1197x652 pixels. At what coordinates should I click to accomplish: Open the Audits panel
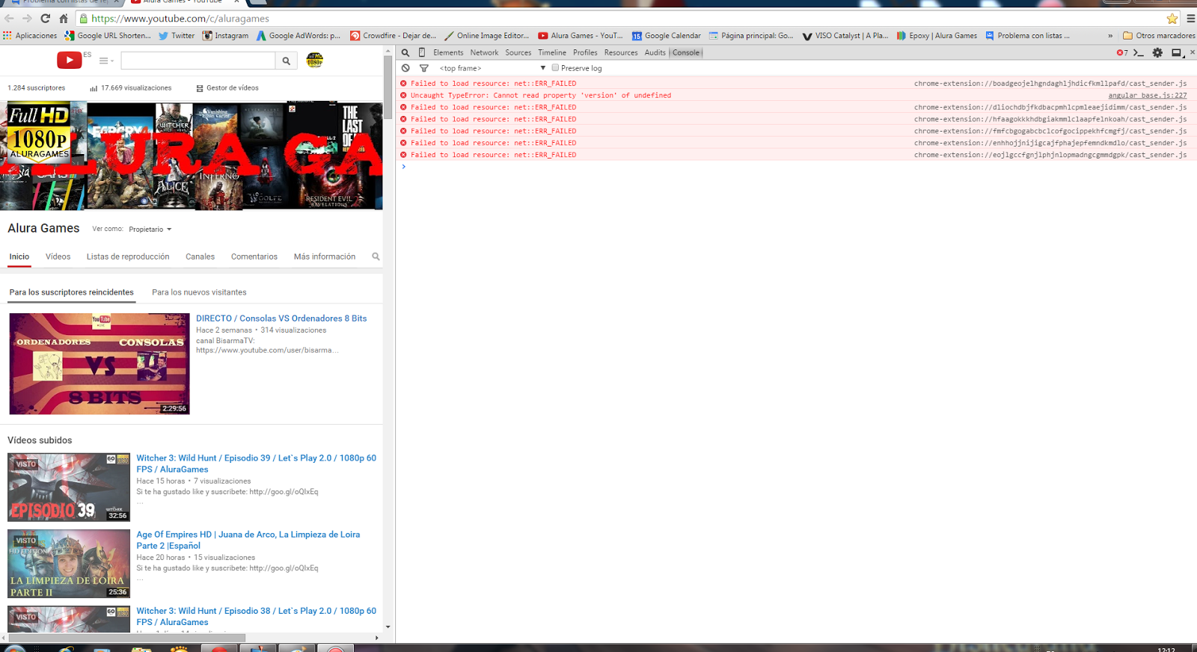click(655, 52)
